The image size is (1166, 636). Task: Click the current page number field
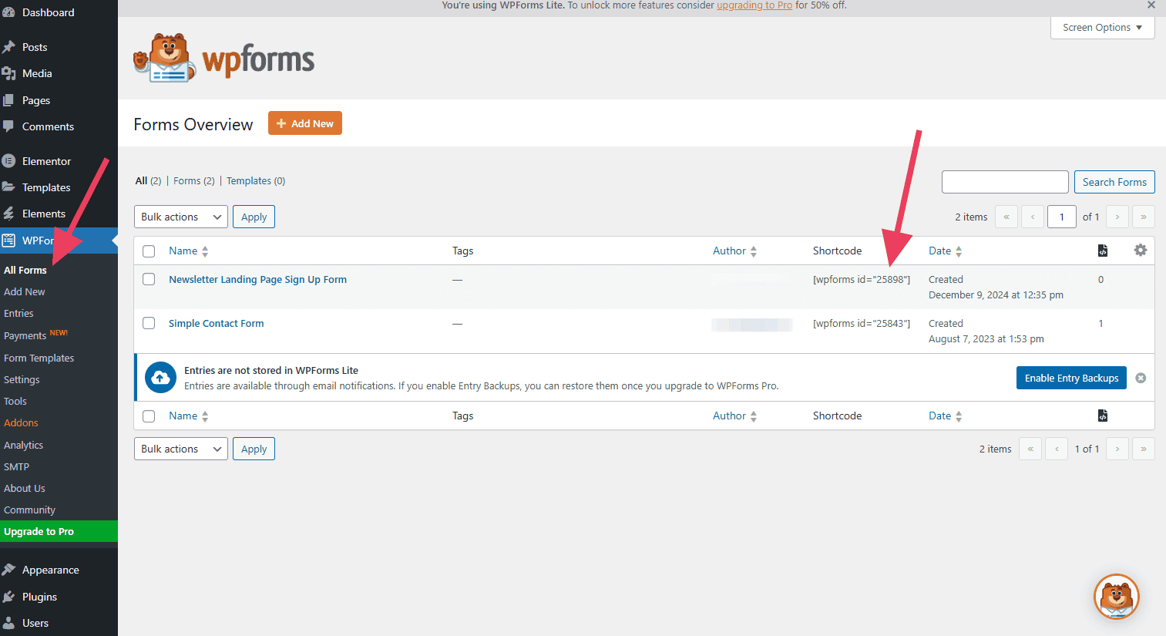point(1062,217)
